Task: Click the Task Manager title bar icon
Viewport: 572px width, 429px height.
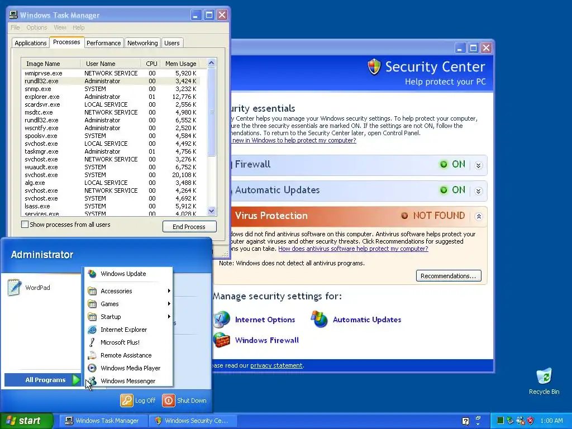Action: [x=13, y=15]
